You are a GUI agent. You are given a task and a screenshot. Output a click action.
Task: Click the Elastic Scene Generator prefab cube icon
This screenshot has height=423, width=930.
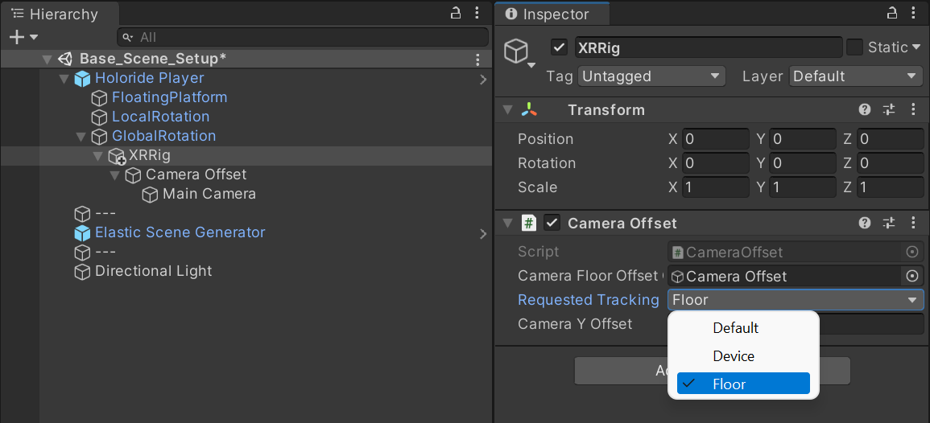point(82,233)
